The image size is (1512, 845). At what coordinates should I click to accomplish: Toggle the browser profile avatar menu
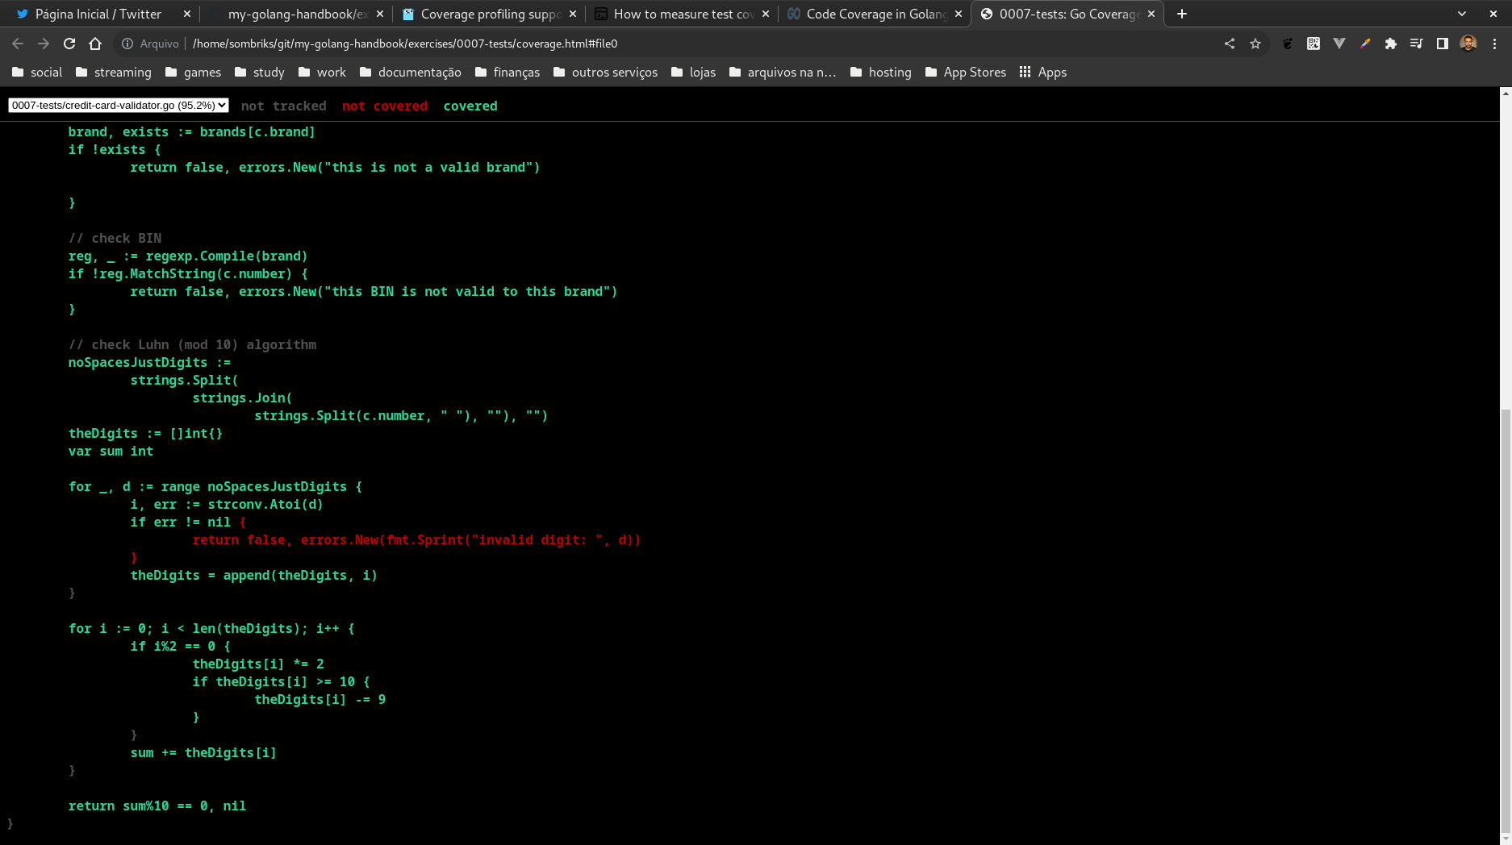pos(1469,44)
